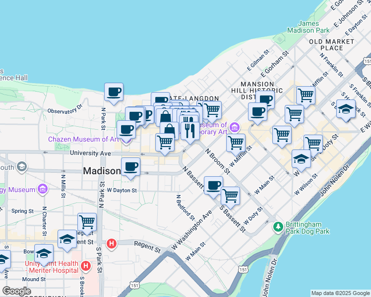
Task: Click the Map data ©2025 Google attribution
Action: point(340,293)
